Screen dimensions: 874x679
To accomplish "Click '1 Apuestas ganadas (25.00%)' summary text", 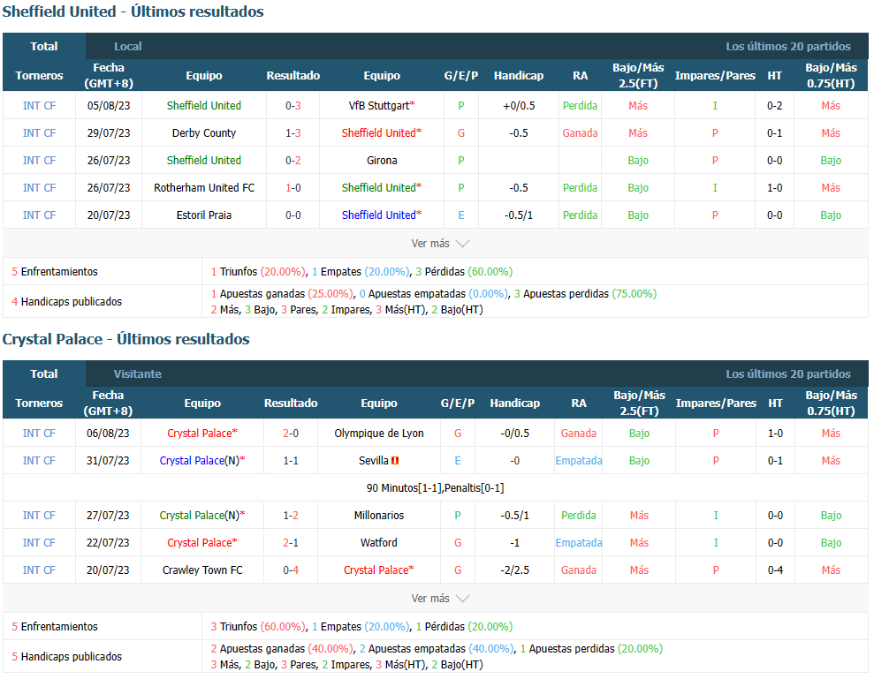I will pyautogui.click(x=282, y=293).
